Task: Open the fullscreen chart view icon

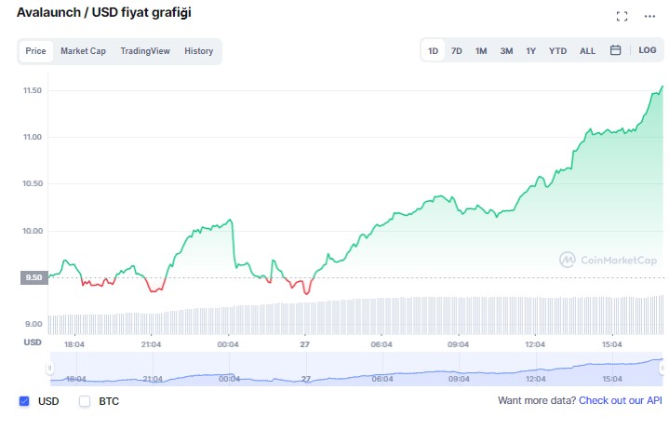Action: pos(622,17)
